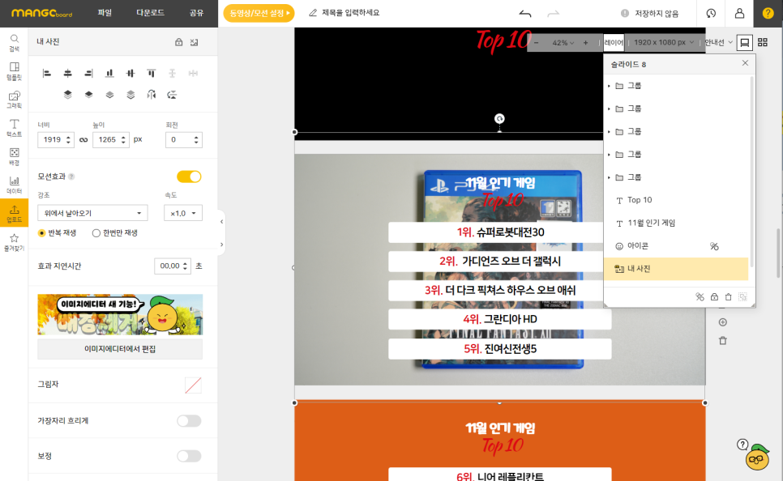Screen dimensions: 783x481
Task: Open the 즐겨찾기 favorites panel
Action: coord(14,242)
